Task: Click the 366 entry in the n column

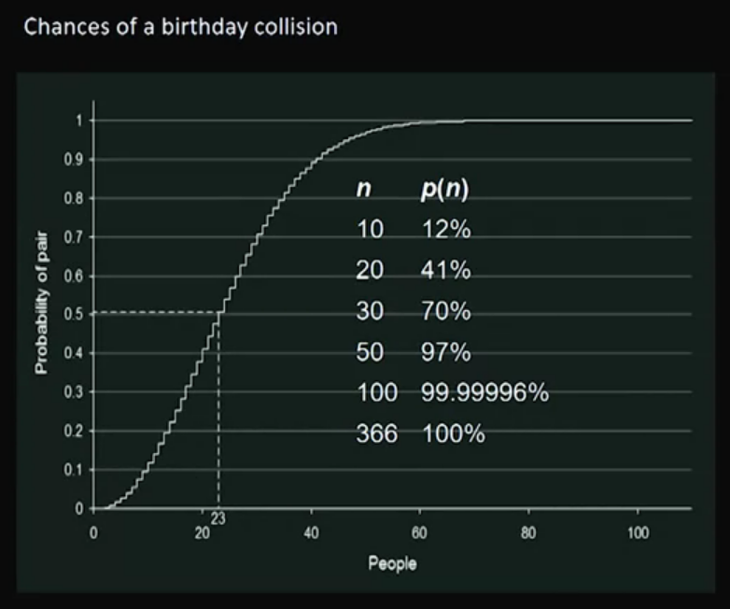Action: coord(377,433)
